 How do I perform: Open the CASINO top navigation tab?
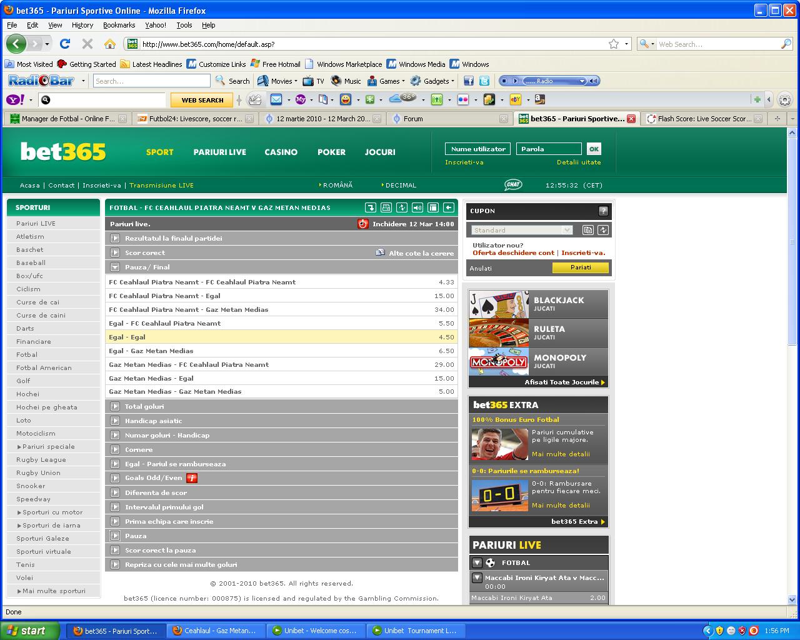[281, 152]
